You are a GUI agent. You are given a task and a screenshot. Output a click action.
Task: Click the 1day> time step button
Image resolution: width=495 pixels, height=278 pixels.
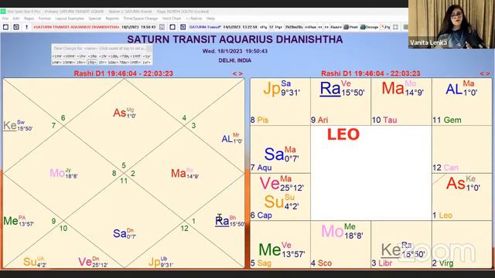pos(113,63)
